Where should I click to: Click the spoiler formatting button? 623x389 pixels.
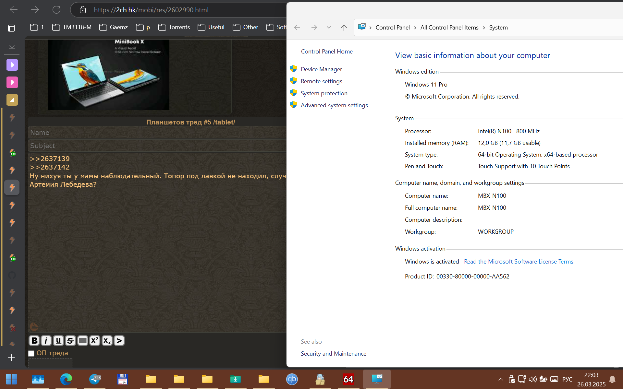(x=83, y=341)
